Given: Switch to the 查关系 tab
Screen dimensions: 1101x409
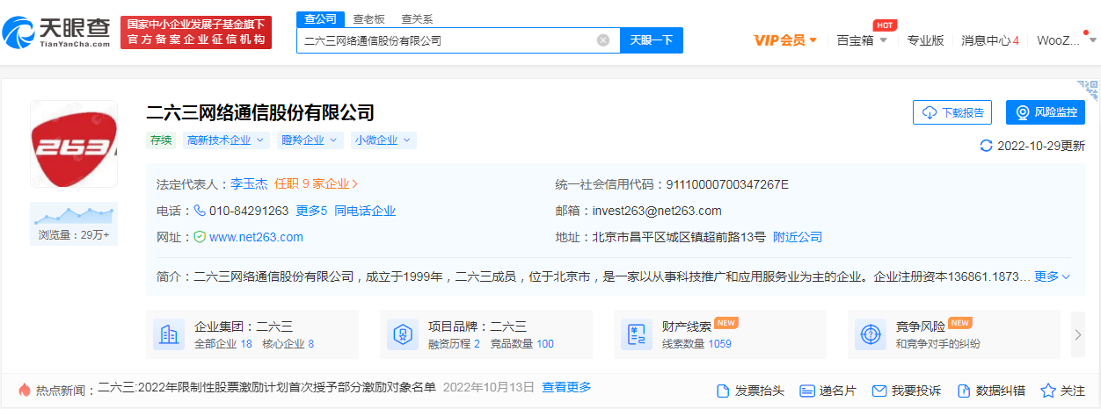Looking at the screenshot, I should click(417, 19).
